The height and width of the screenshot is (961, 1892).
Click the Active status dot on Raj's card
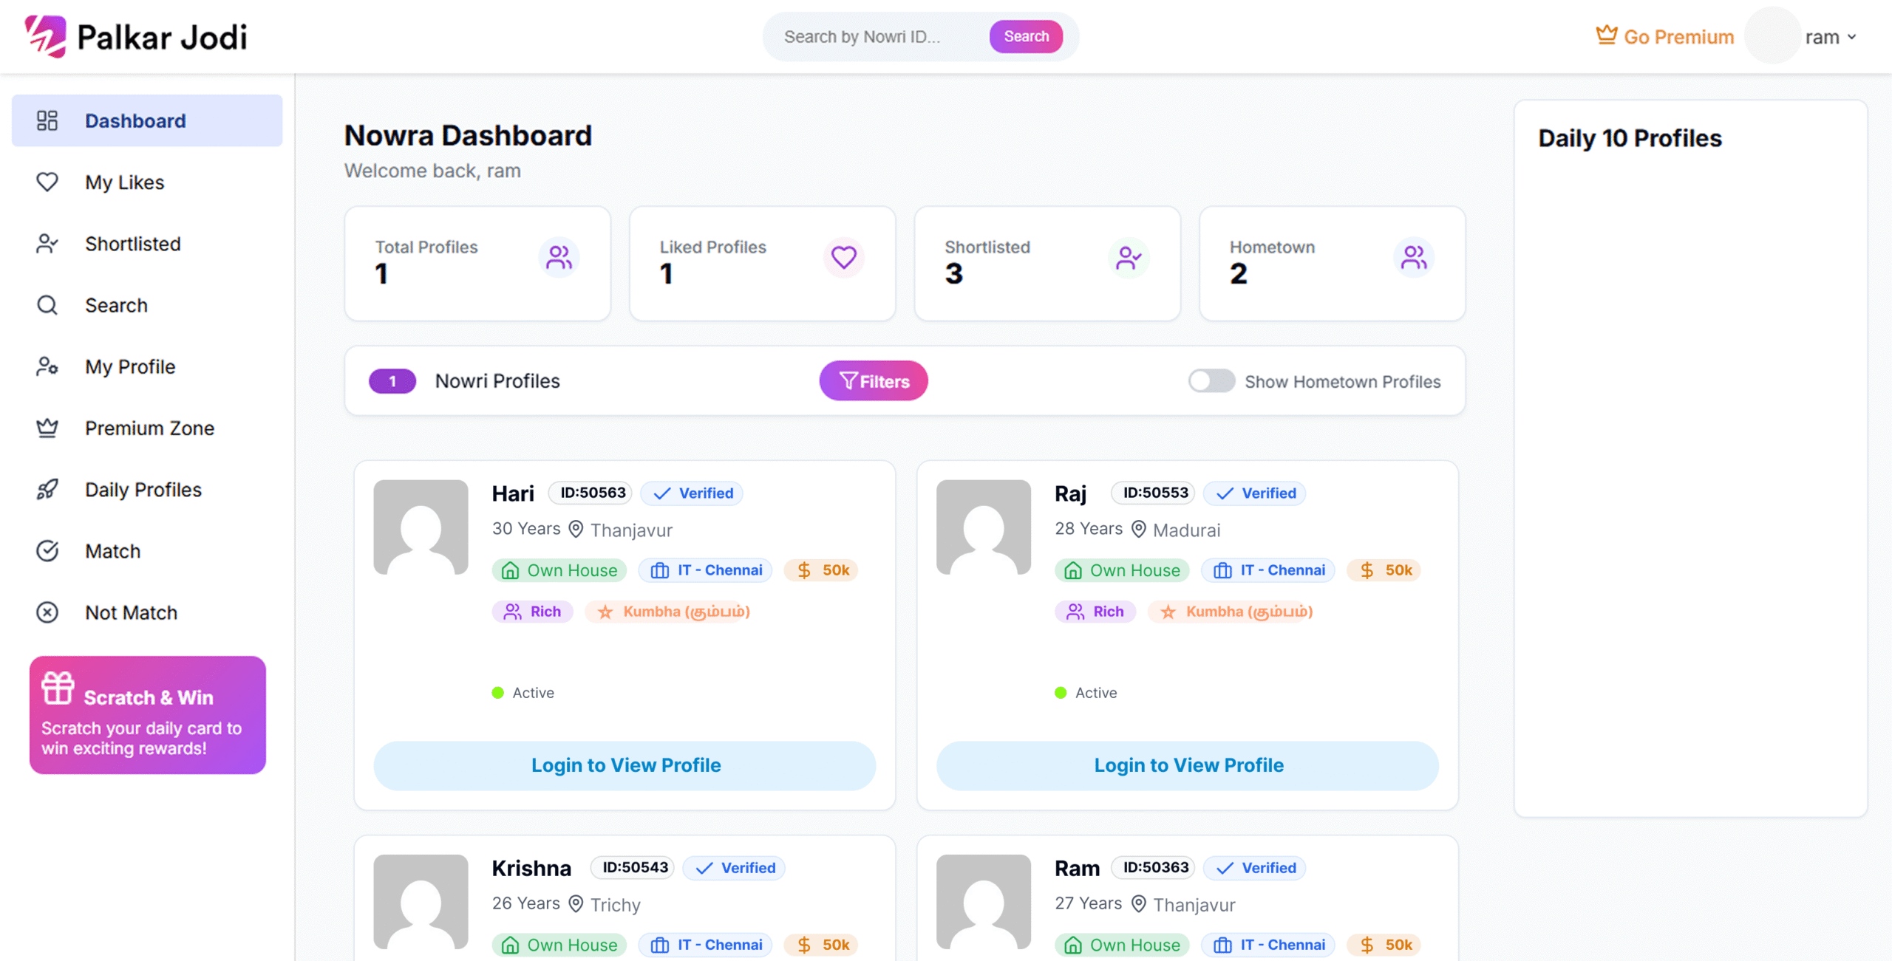pos(1061,693)
